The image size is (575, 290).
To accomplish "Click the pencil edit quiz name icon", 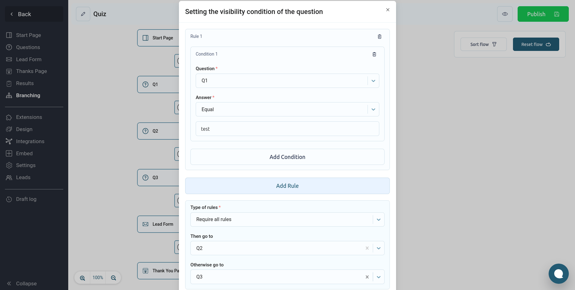I will pos(83,14).
